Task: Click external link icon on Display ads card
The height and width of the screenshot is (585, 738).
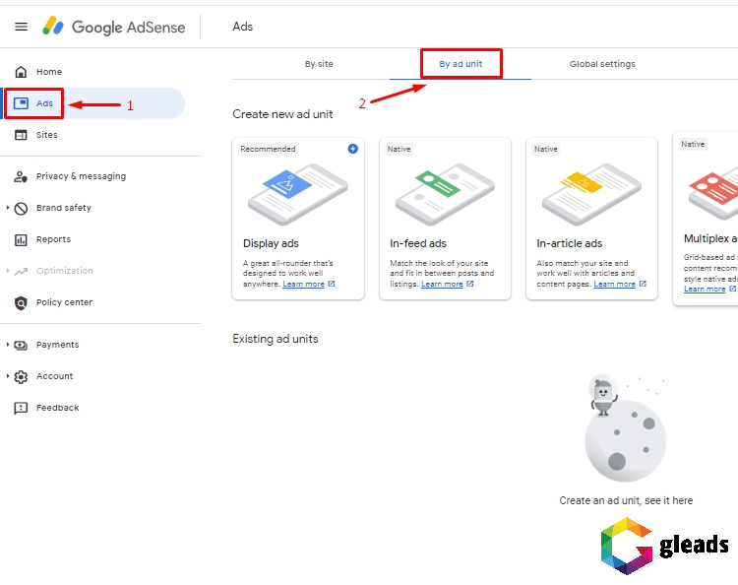Action: click(x=332, y=284)
